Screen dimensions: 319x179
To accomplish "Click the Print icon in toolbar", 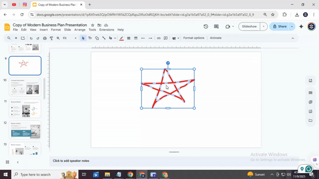I will click(45, 38).
